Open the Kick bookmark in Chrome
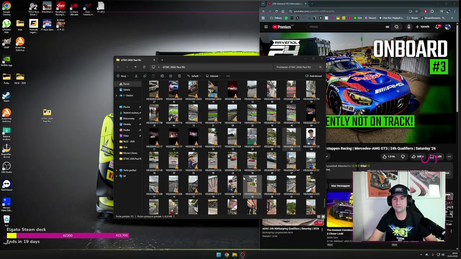This screenshot has height=259, width=461. click(358, 18)
